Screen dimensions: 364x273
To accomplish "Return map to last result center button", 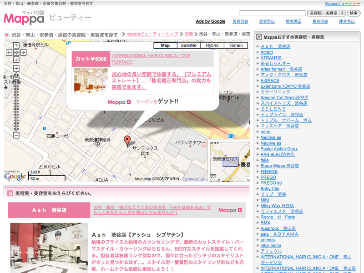I will [16, 52].
